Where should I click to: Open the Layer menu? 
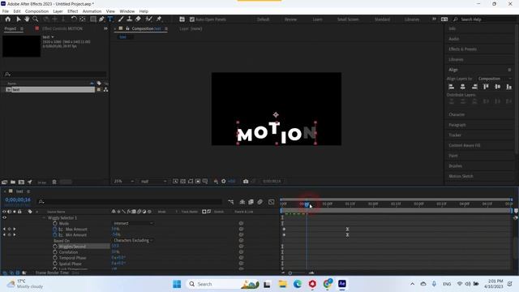pos(58,11)
